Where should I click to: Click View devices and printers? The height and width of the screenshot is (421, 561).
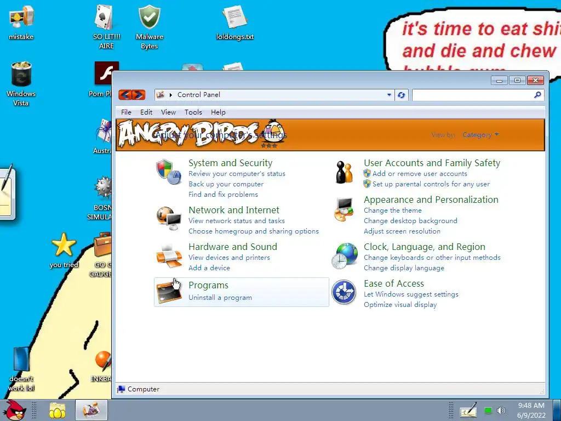pos(229,258)
